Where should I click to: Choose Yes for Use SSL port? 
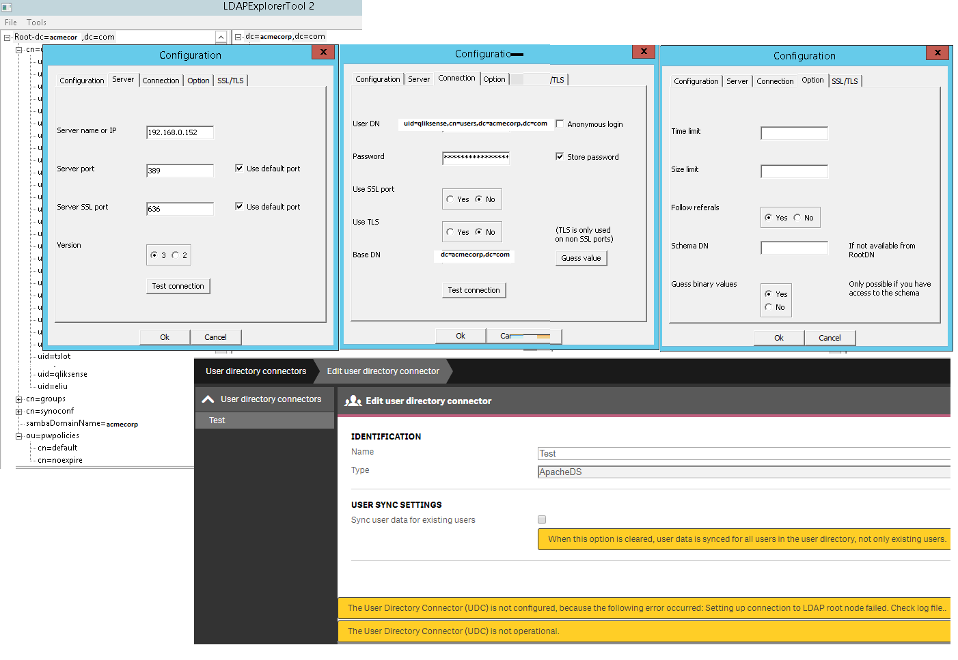coord(450,199)
